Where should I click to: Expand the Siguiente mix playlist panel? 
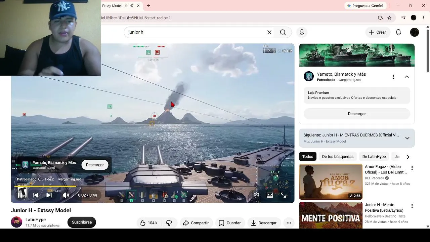pos(407,138)
